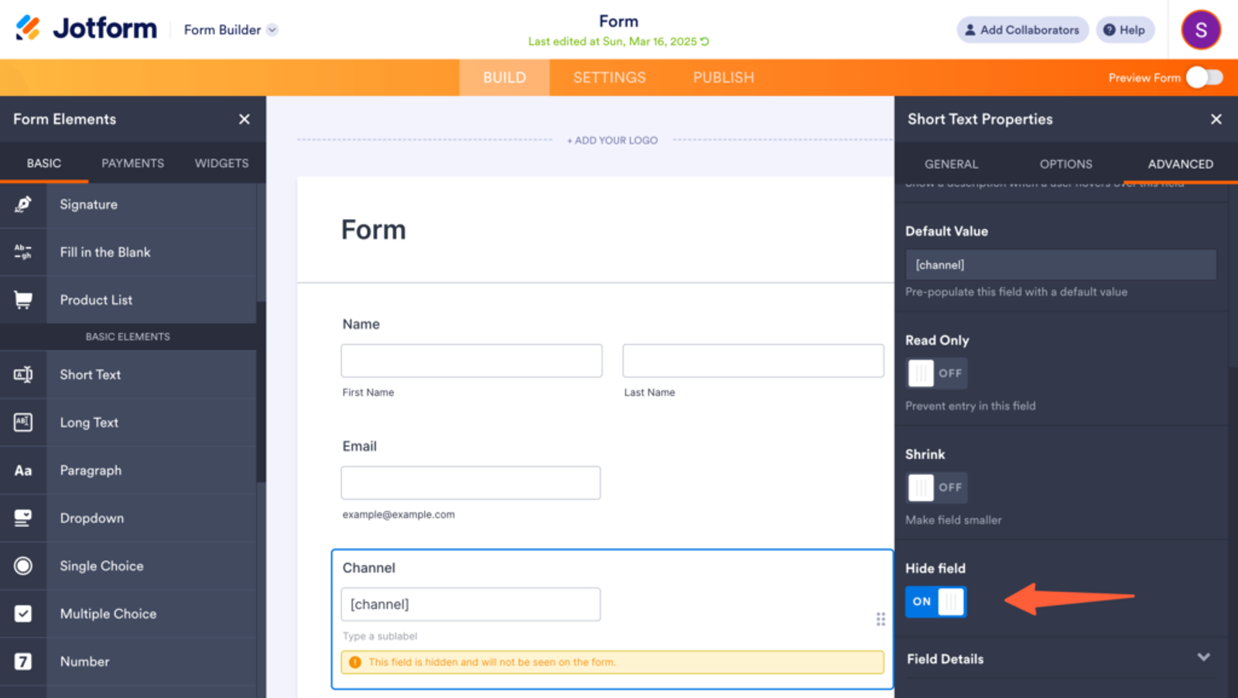Turn off the Hide field switch
The image size is (1238, 698).
pyautogui.click(x=936, y=601)
